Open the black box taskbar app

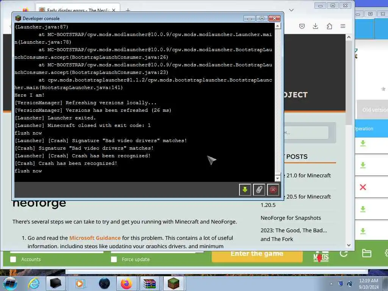pyautogui.click(x=55, y=283)
